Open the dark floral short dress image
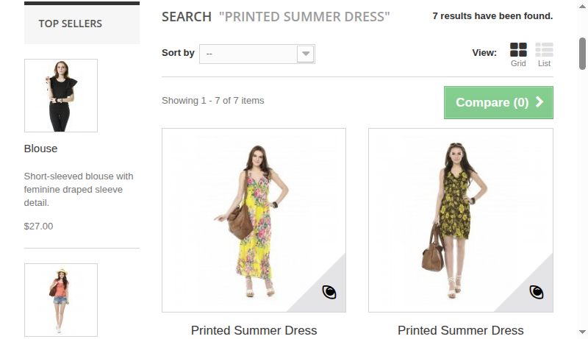Image resolution: width=588 pixels, height=339 pixels. 460,220
